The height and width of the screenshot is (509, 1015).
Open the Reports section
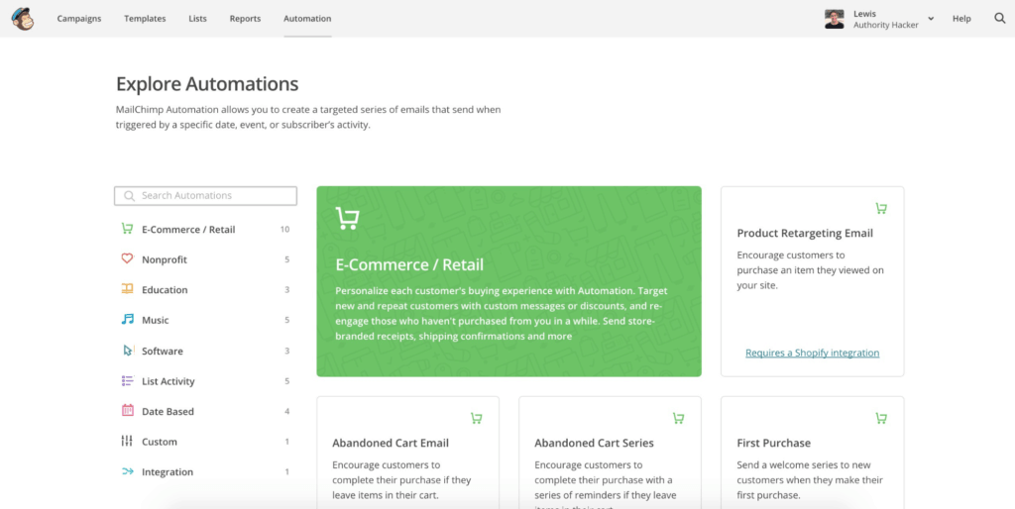[245, 19]
